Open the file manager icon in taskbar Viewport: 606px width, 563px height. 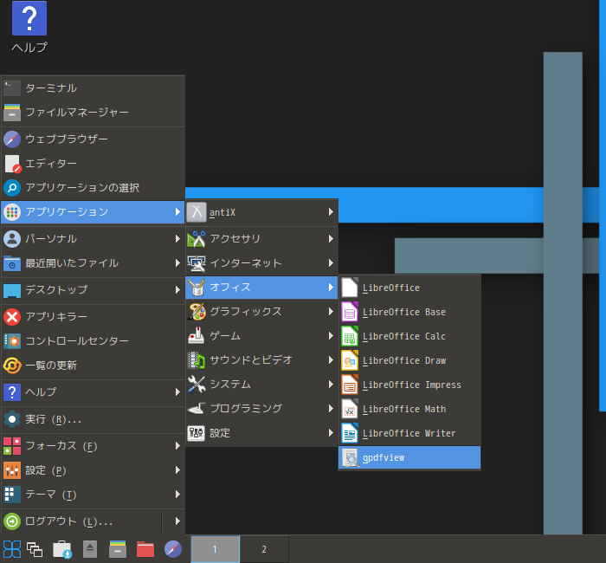(x=118, y=549)
